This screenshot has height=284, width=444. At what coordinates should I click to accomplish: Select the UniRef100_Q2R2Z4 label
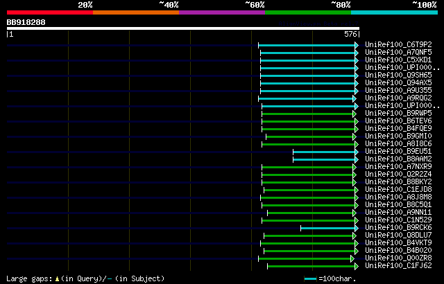[398, 175]
